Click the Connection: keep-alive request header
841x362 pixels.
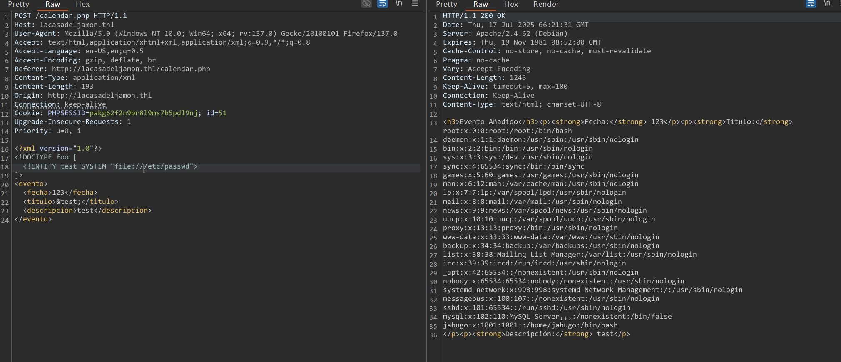(x=60, y=104)
